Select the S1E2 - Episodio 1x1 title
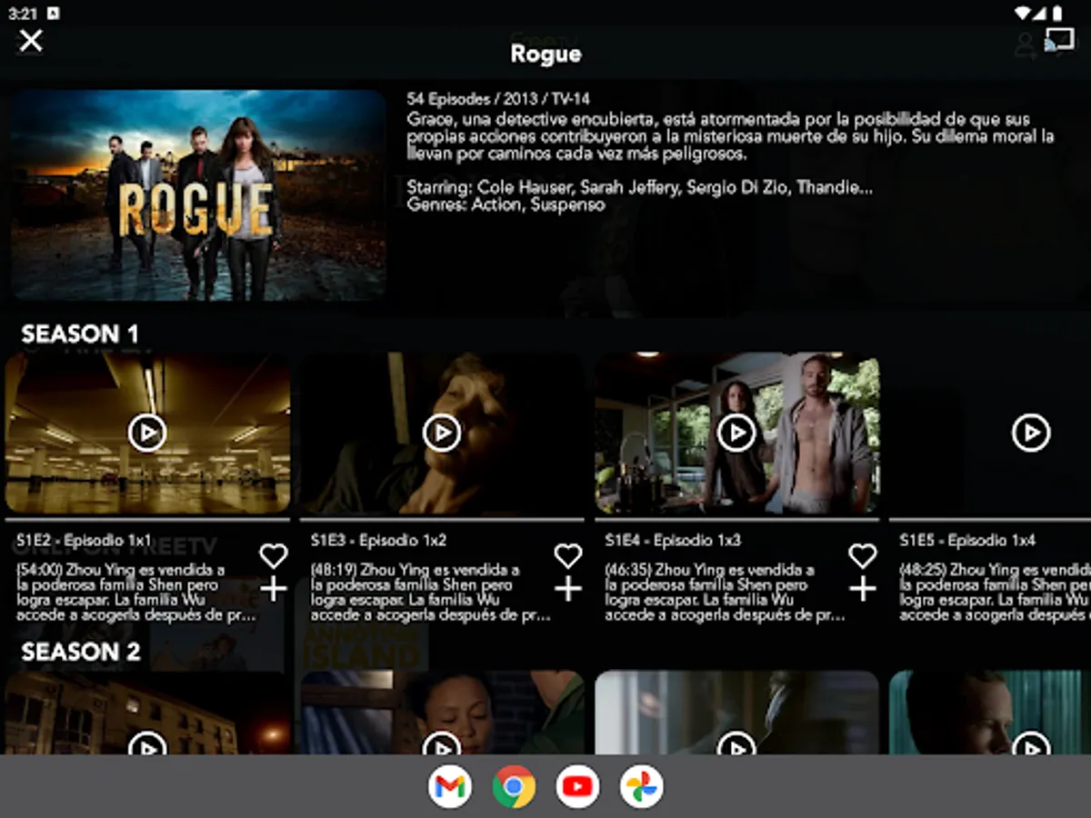The image size is (1091, 818). click(85, 540)
